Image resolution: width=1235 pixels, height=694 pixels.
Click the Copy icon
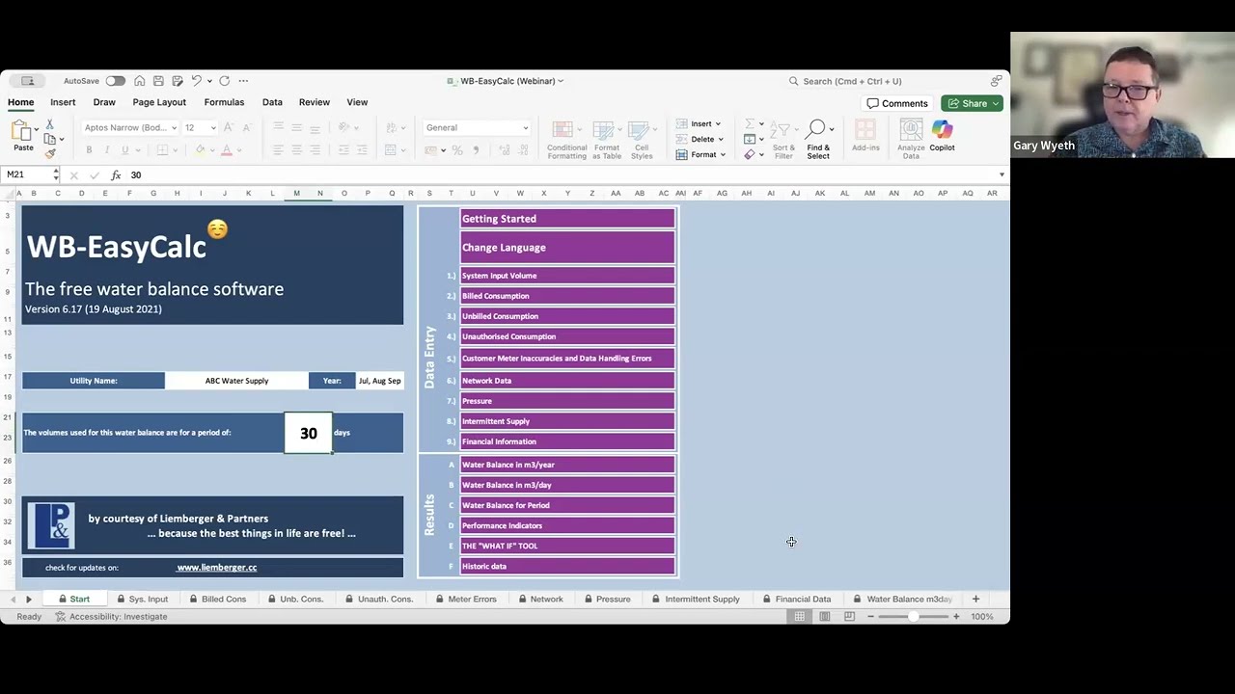tap(50, 140)
